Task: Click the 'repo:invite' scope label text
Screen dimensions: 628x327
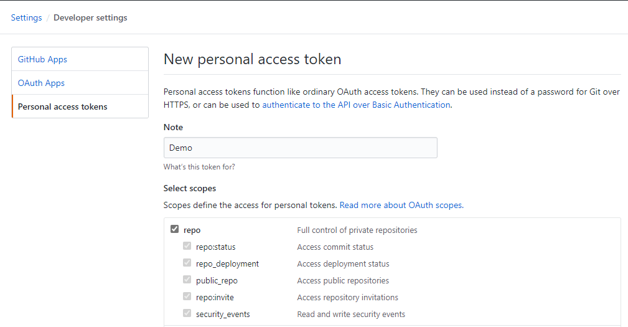Action: pos(215,297)
